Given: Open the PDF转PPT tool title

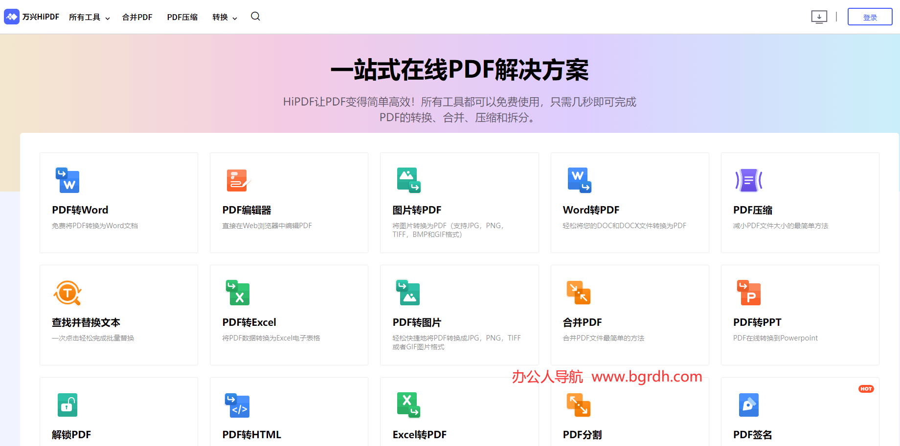Looking at the screenshot, I should (757, 322).
